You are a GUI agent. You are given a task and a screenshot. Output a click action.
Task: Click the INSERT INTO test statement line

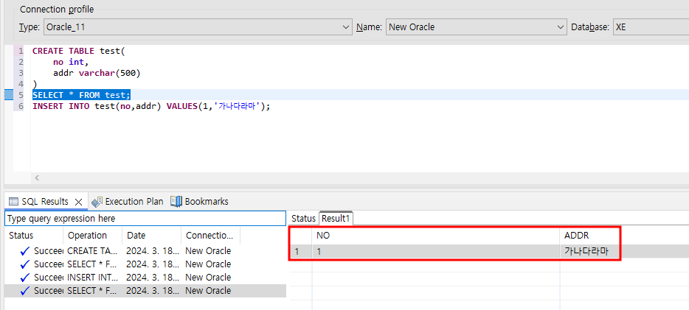point(150,106)
